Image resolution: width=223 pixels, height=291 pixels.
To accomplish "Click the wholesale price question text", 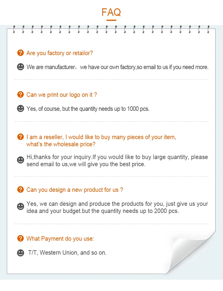I will [x=101, y=141].
